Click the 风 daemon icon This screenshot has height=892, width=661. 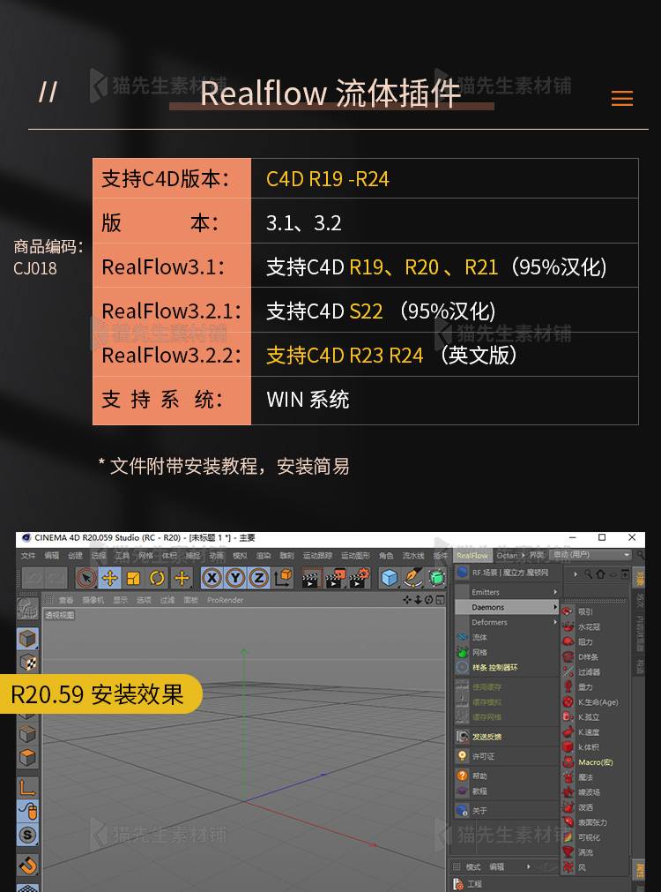568,867
